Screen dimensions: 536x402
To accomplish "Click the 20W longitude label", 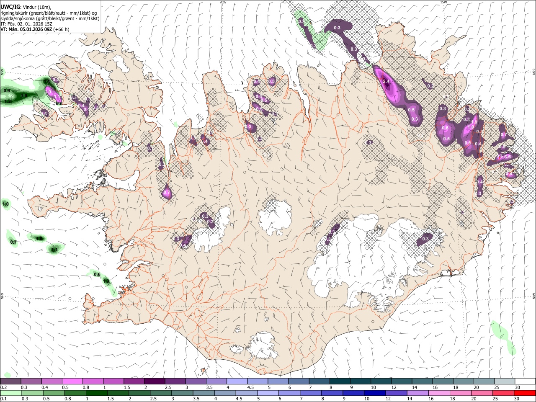I will pos(223,2).
